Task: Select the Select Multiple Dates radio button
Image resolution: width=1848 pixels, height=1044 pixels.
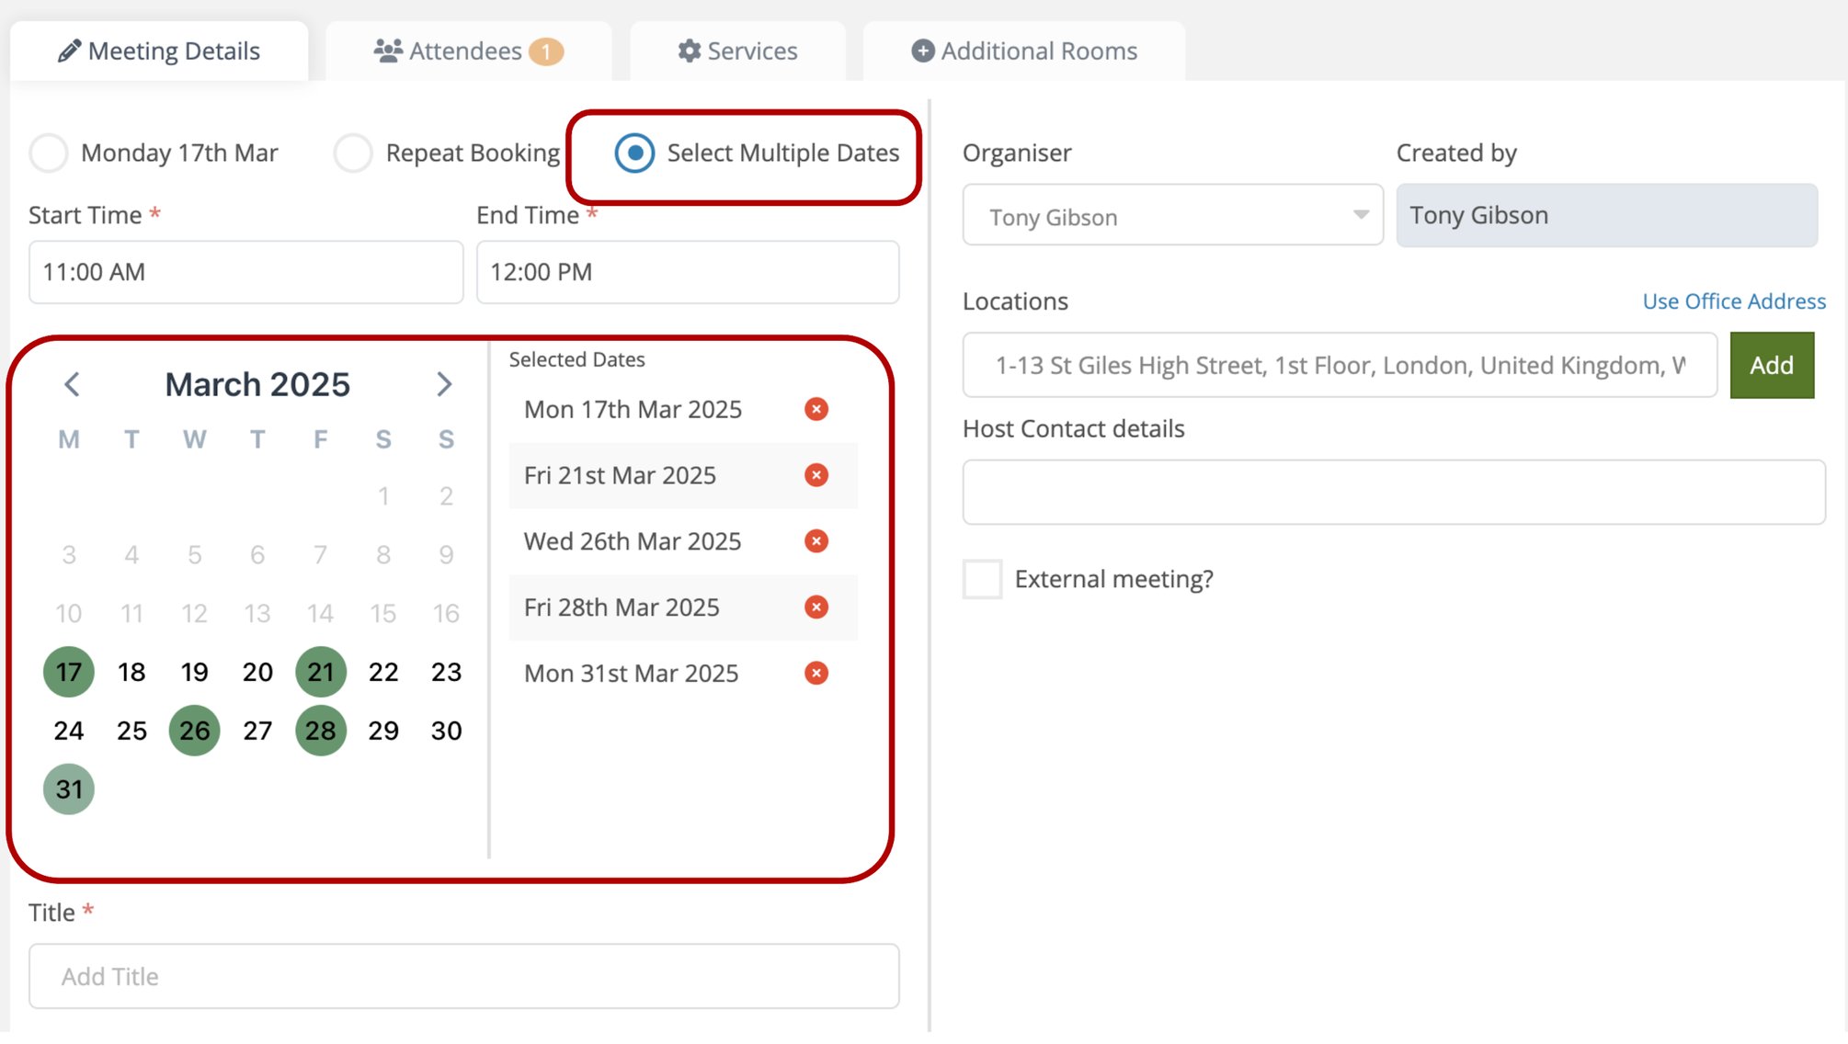Action: pos(634,153)
